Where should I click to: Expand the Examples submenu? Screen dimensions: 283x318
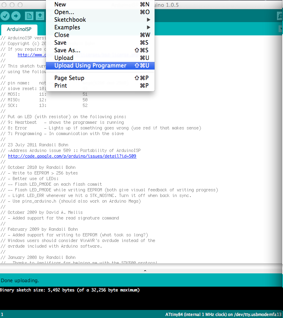[100, 27]
